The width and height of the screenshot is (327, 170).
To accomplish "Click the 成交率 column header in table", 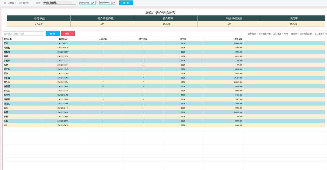I will click(x=183, y=39).
